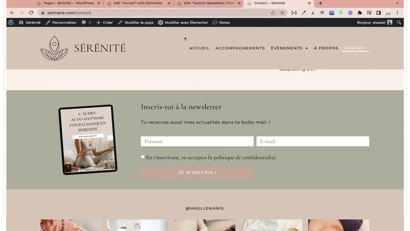Close the Contact – Sérénité tab
410x231 pixels.
click(309, 3)
